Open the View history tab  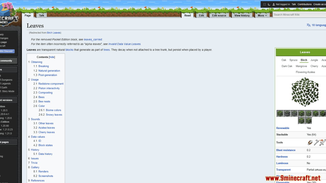(242, 16)
